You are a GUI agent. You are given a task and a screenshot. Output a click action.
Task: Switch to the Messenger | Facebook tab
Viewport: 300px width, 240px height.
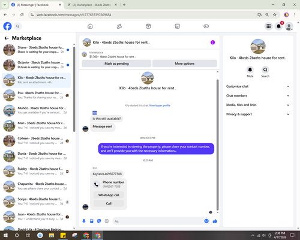pos(36,5)
